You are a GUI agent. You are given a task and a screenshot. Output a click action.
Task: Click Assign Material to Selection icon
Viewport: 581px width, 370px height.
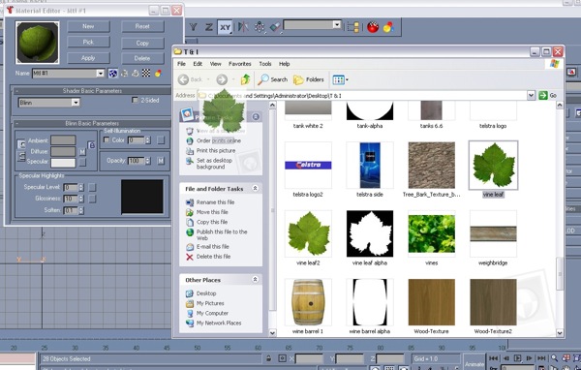click(x=136, y=74)
